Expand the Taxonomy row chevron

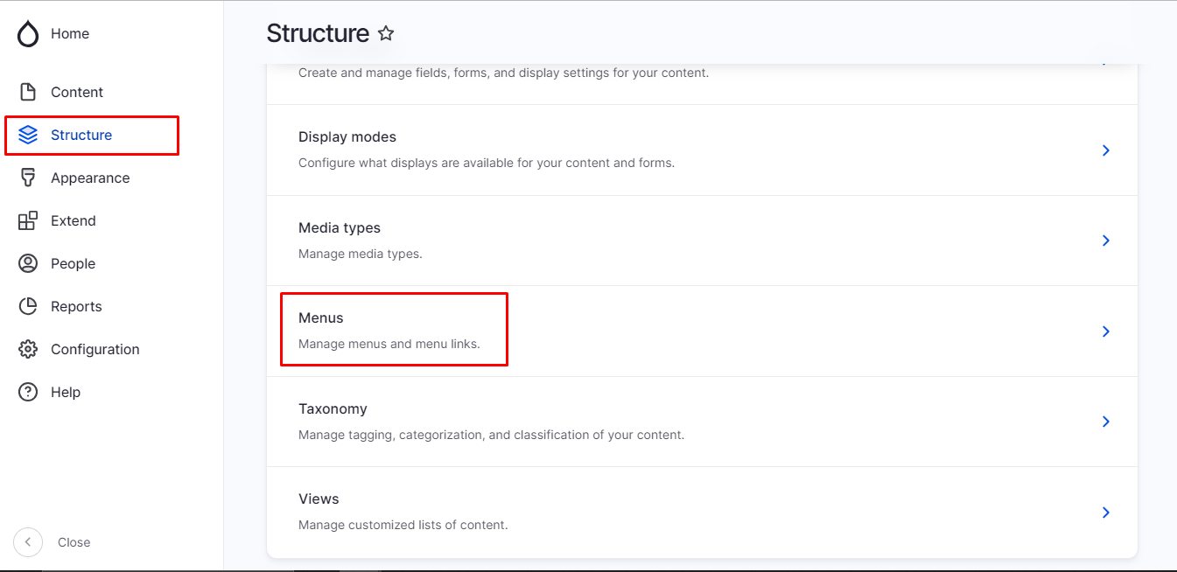[1105, 422]
